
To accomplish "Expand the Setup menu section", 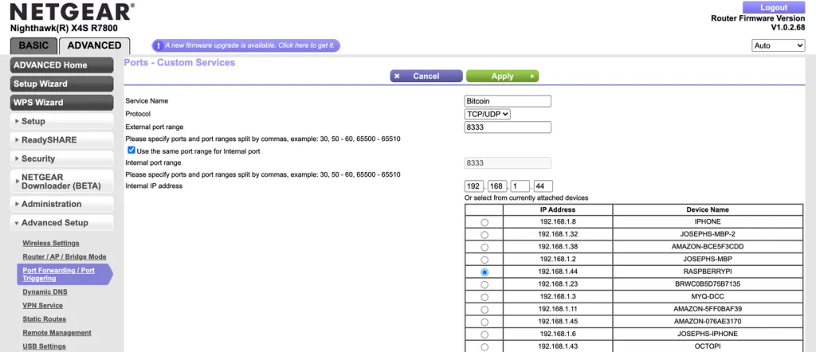I will [62, 121].
